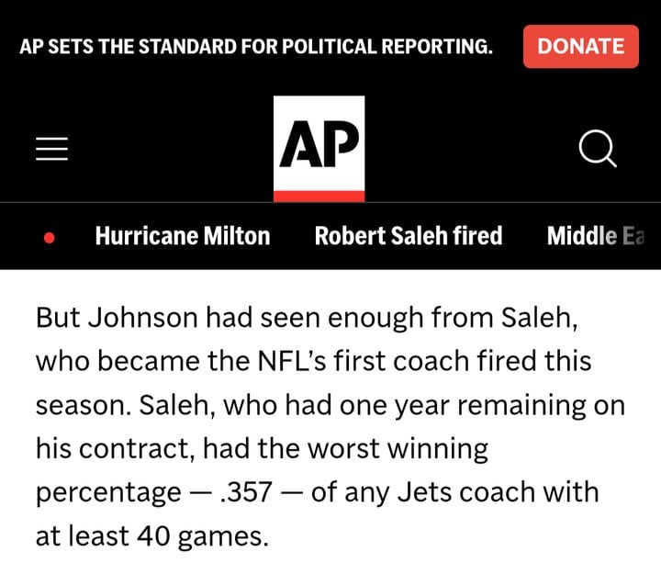Click the word Johnson in article
Viewport: 661px width, 574px height.
(x=143, y=317)
